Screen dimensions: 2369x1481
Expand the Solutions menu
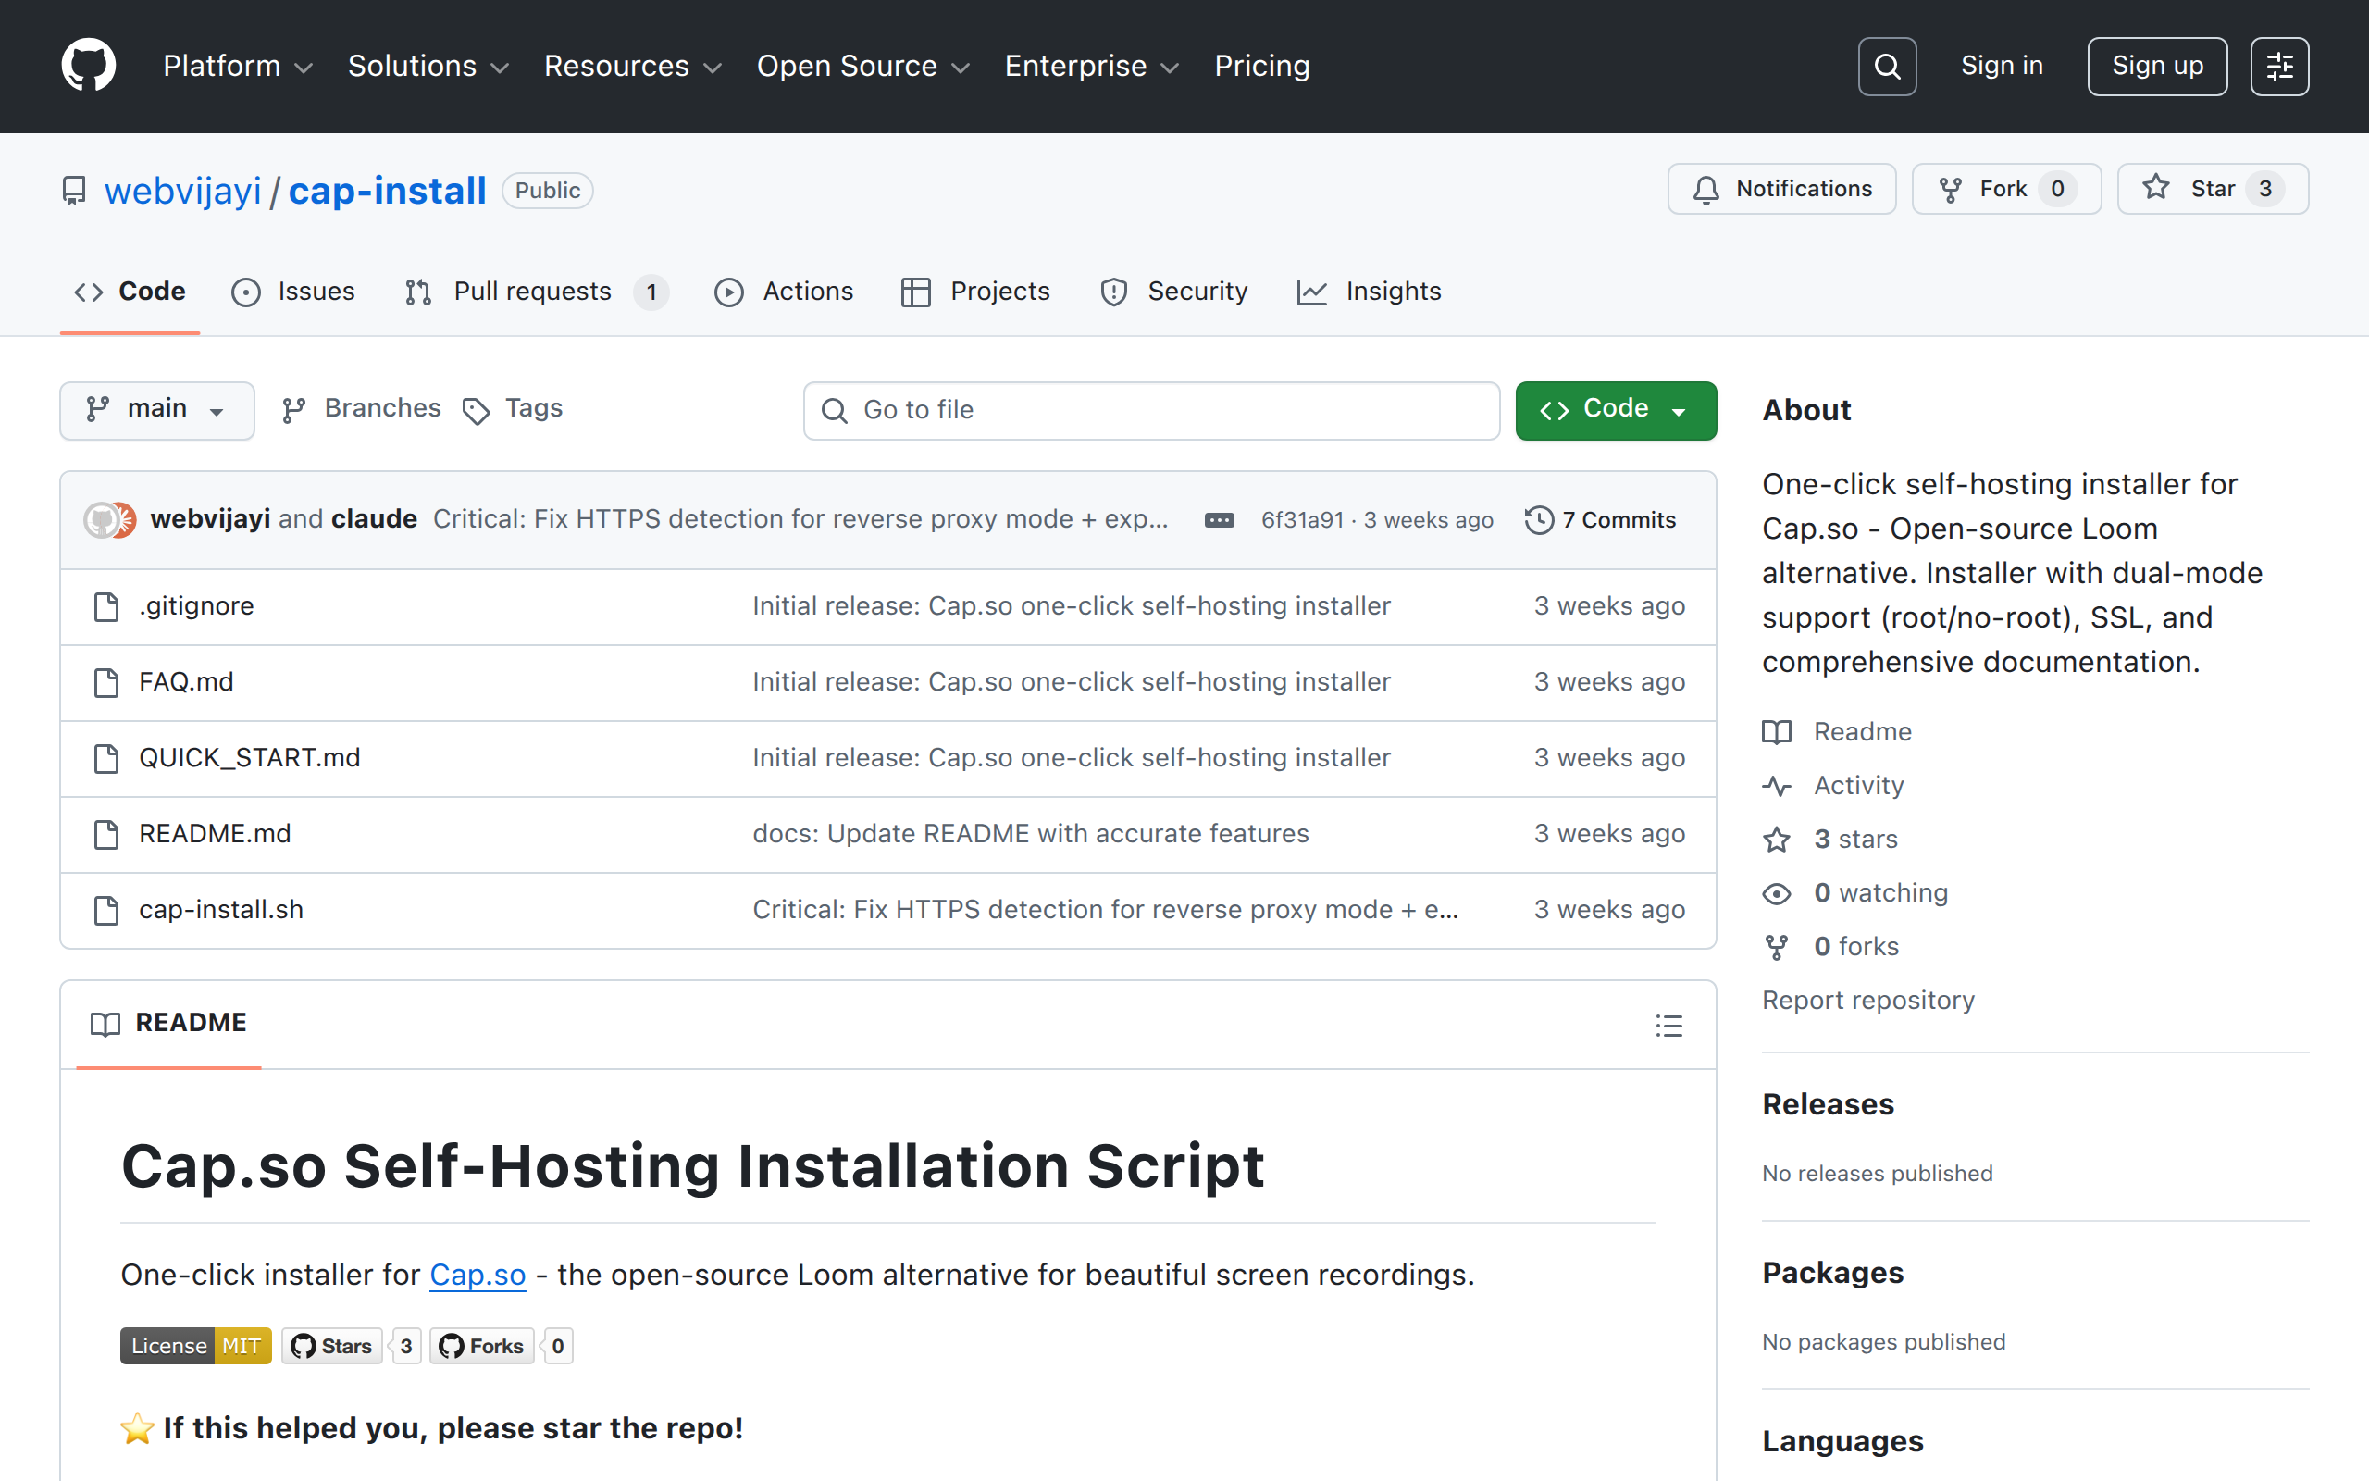(428, 66)
